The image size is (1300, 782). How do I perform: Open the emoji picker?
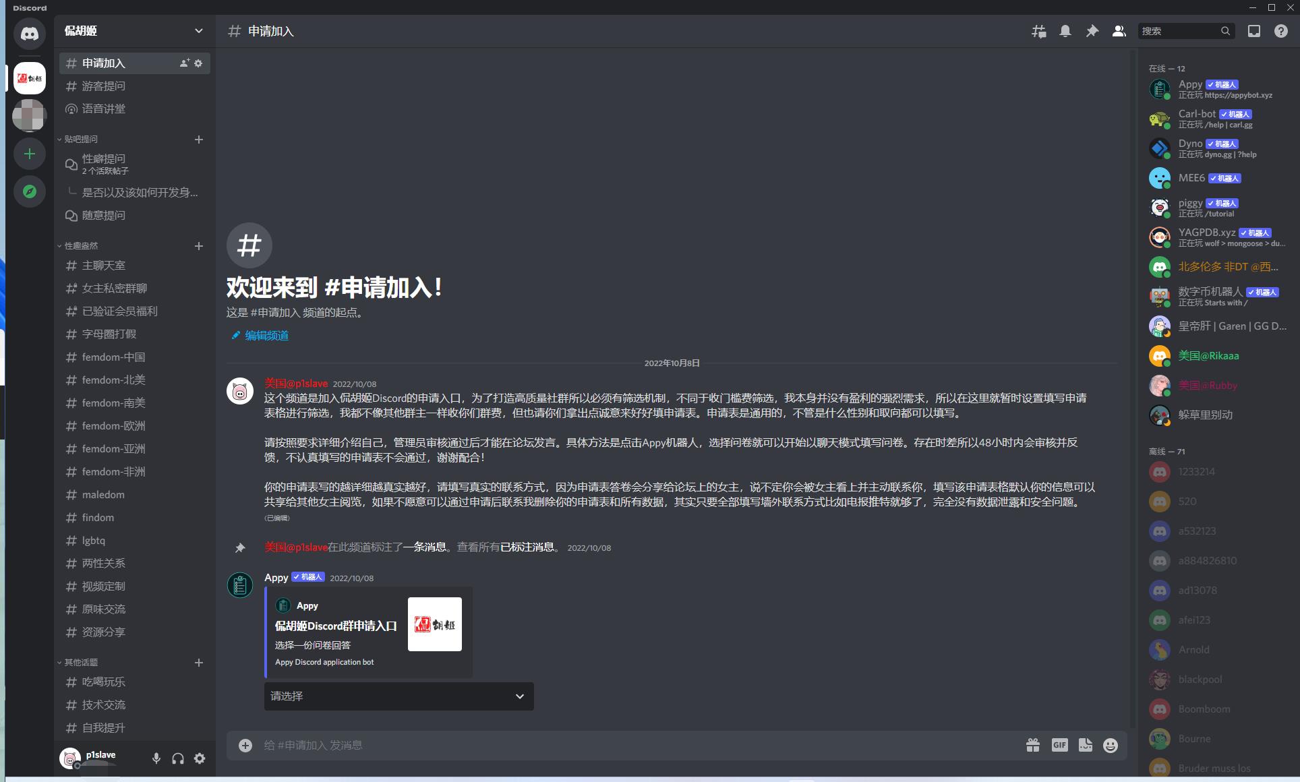point(1111,745)
